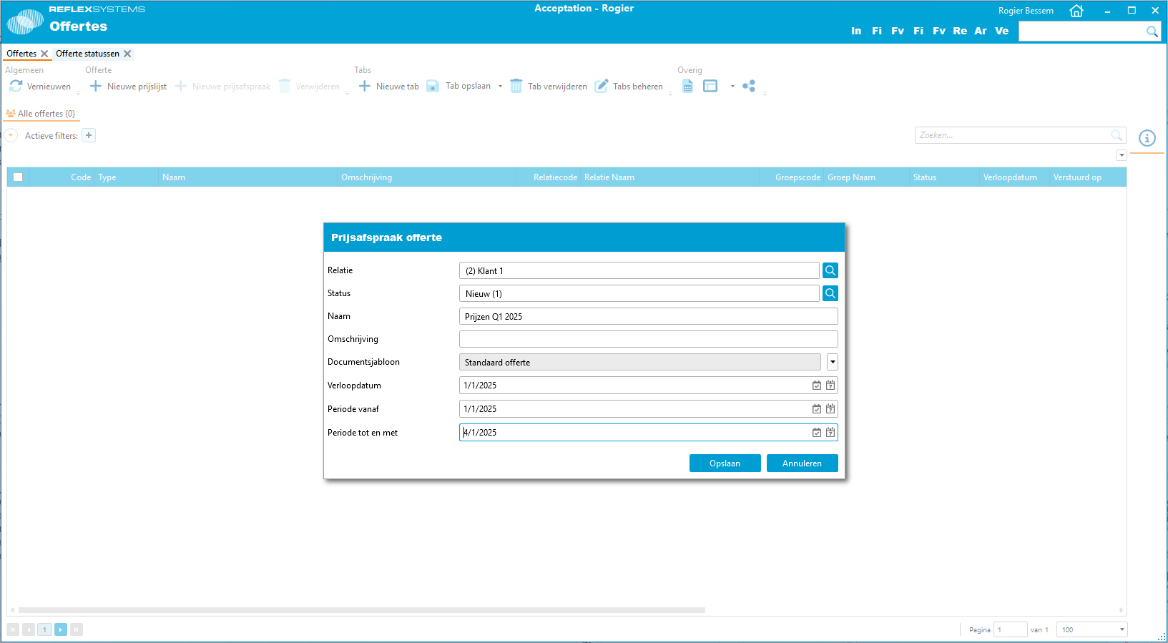This screenshot has height=643, width=1168.
Task: Click the Vernieuwen refresh icon
Action: (x=16, y=86)
